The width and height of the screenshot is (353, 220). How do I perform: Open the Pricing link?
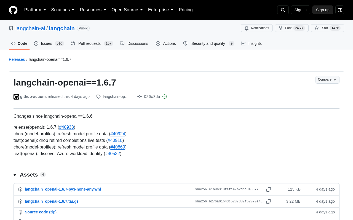(186, 10)
